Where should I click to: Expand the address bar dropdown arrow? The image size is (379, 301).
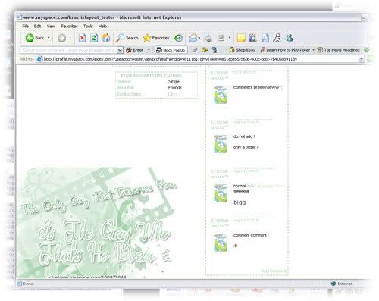click(362, 59)
